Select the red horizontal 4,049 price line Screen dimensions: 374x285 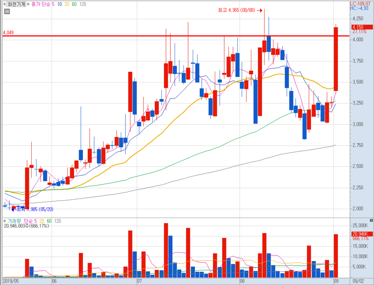176,36
